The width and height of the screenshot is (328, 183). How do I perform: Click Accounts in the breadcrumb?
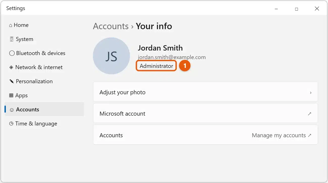(111, 26)
